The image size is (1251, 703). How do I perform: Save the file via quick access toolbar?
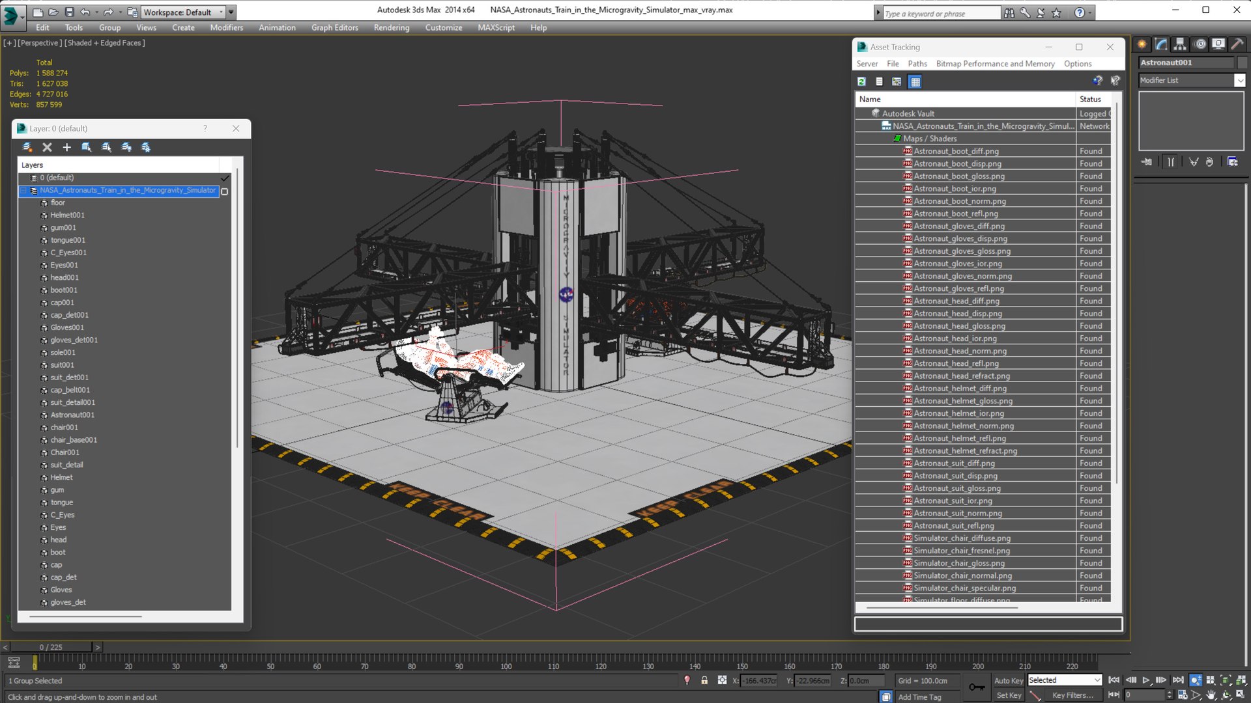69,12
